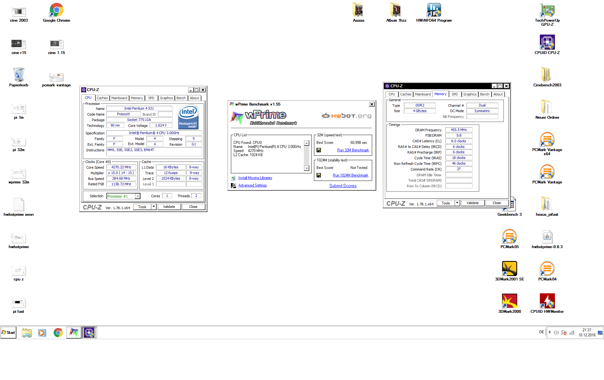
Task: Open Windows Explorer from taskbar
Action: click(x=27, y=333)
